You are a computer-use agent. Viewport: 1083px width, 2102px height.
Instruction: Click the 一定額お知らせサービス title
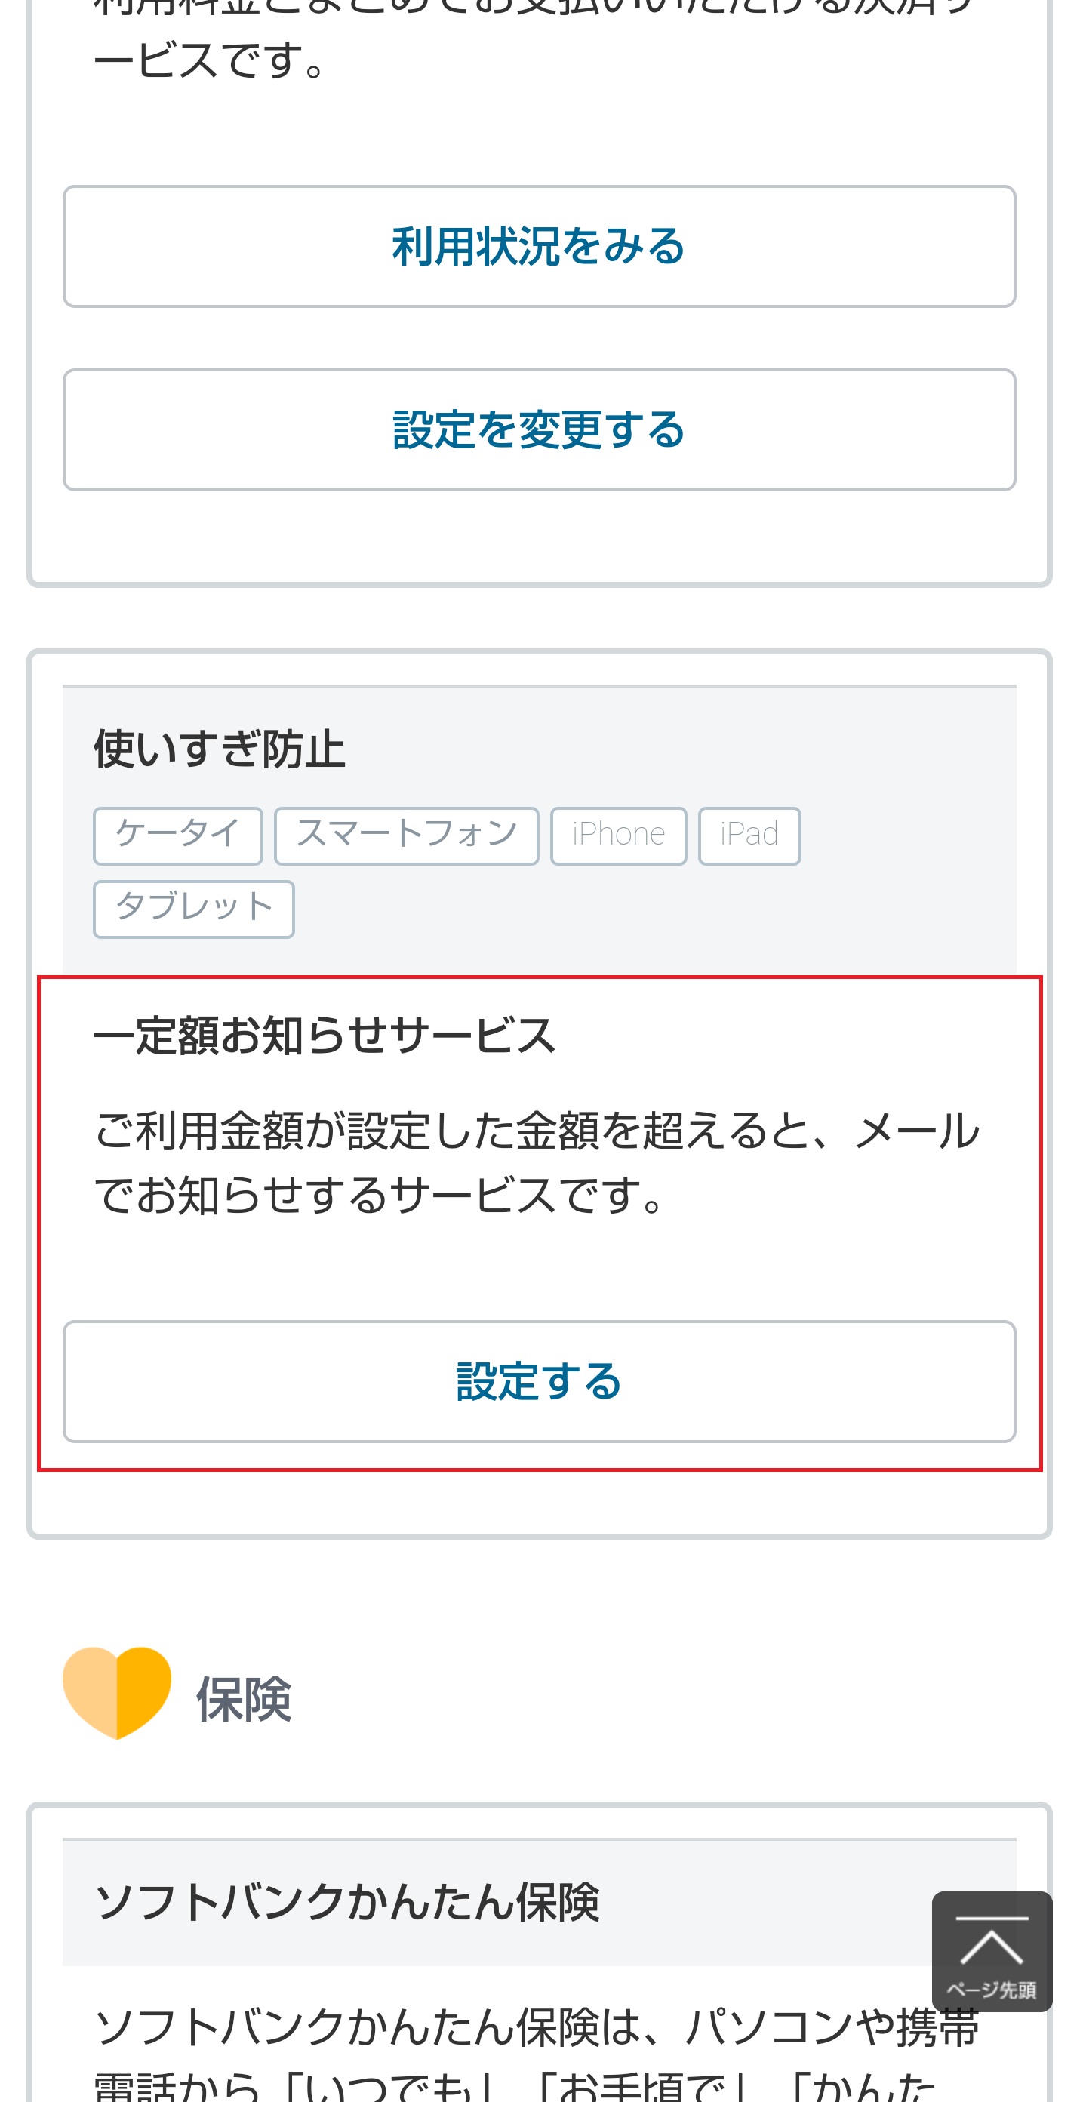coord(325,1036)
